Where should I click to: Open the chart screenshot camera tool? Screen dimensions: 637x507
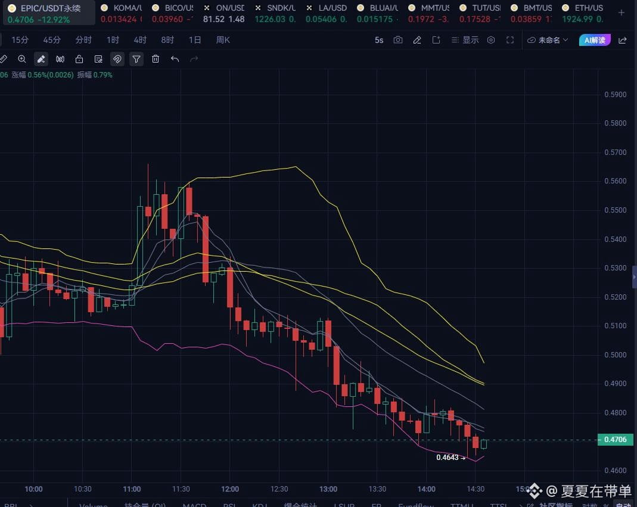tap(397, 40)
